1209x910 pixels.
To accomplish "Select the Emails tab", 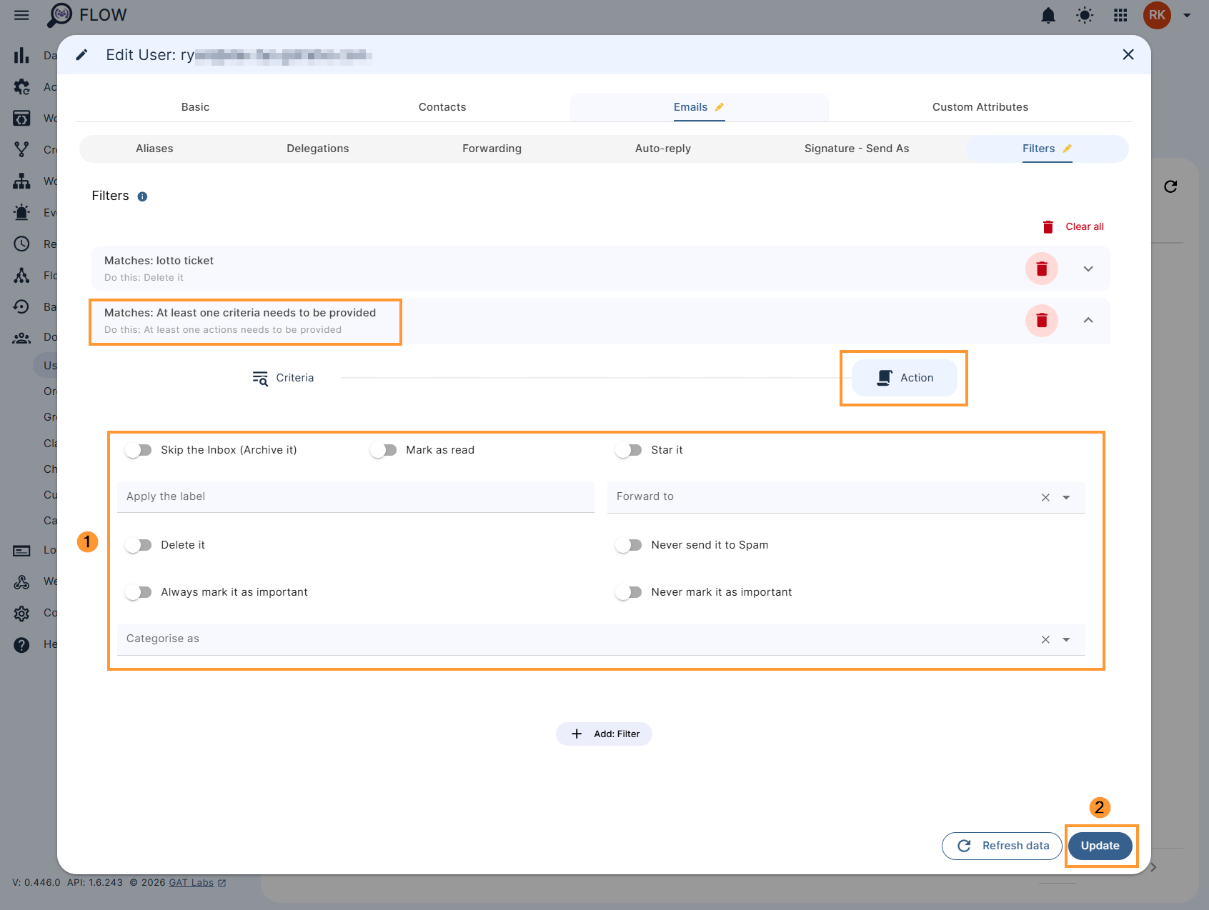I will pyautogui.click(x=699, y=107).
